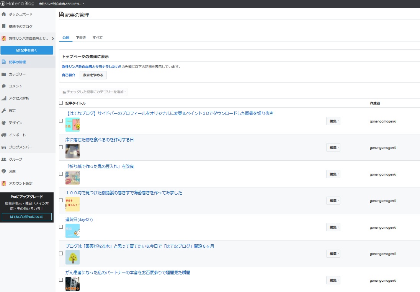This screenshot has height=292, width=420.
Task: Toggle the select-all checkbox beside 記事タイトル
Action: coord(60,103)
